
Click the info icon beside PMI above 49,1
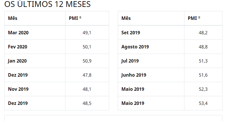(x=80, y=18)
